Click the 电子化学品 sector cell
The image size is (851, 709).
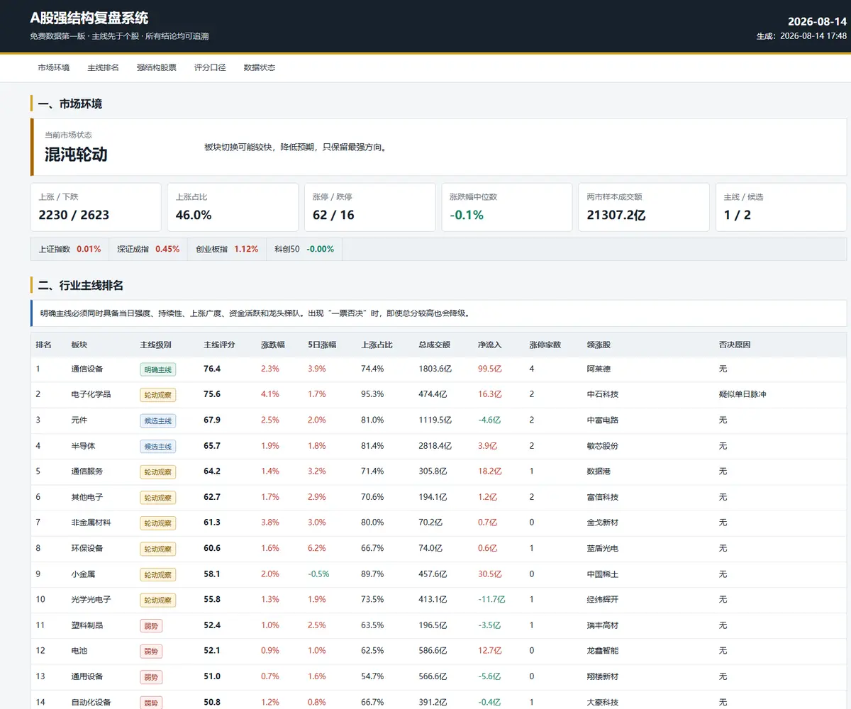[91, 394]
